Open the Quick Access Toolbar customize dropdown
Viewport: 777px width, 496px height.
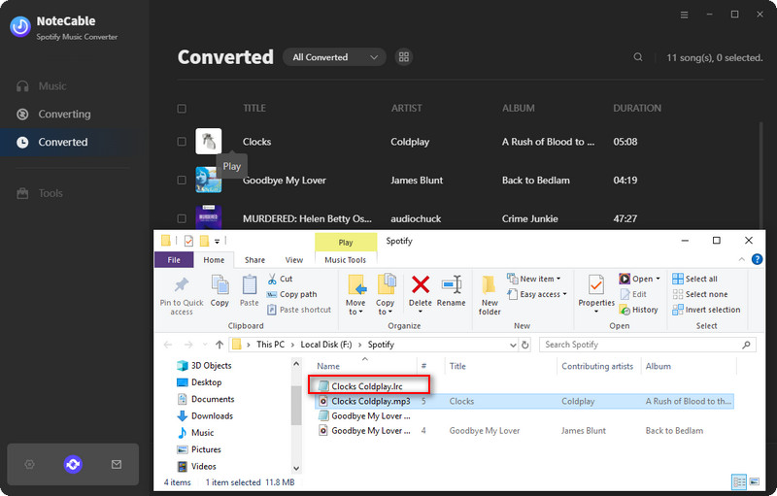pyautogui.click(x=217, y=242)
